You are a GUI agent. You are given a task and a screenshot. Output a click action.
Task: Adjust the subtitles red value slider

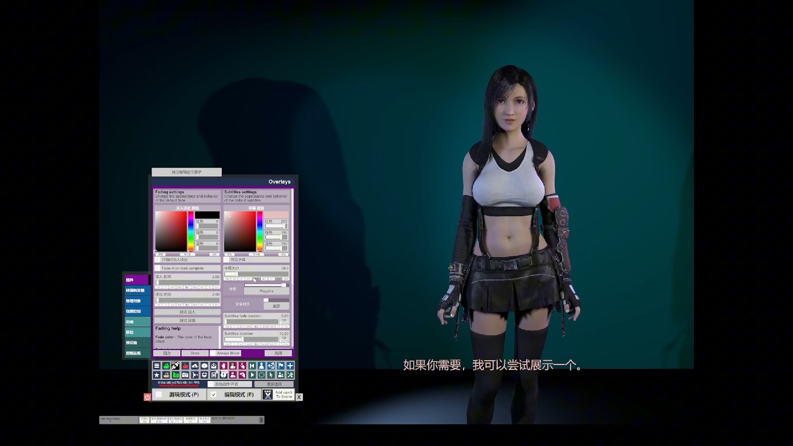pyautogui.click(x=276, y=226)
